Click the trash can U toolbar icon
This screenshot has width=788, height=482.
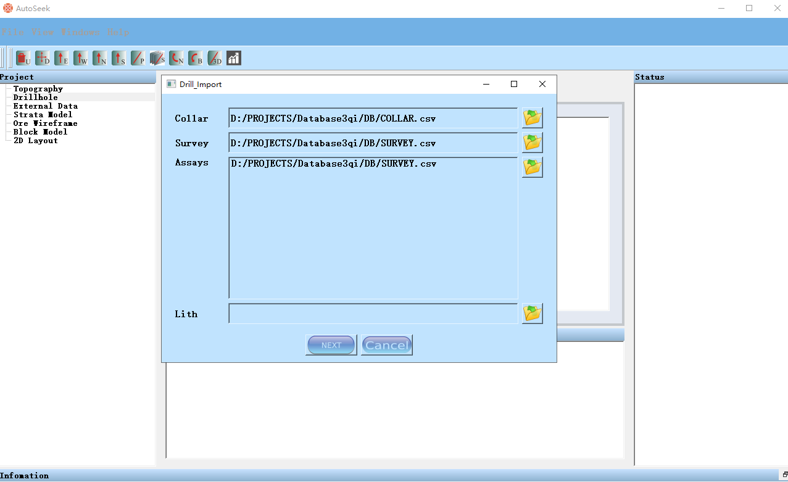point(23,59)
